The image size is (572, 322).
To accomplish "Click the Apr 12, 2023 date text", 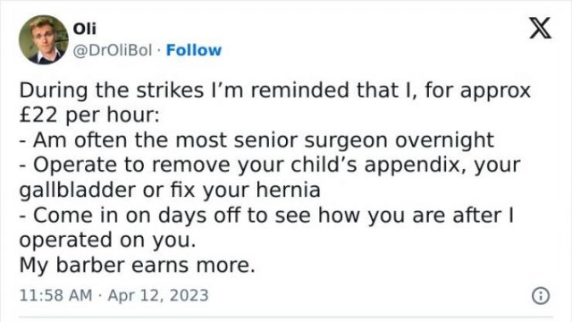I will coord(158,295).
